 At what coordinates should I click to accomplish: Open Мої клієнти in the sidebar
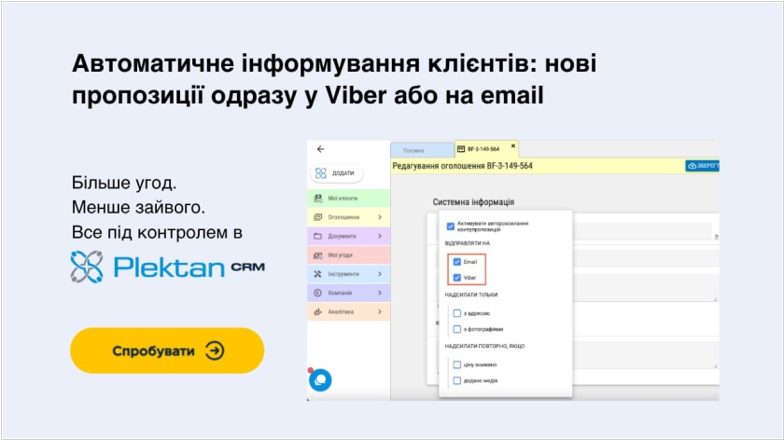[348, 199]
